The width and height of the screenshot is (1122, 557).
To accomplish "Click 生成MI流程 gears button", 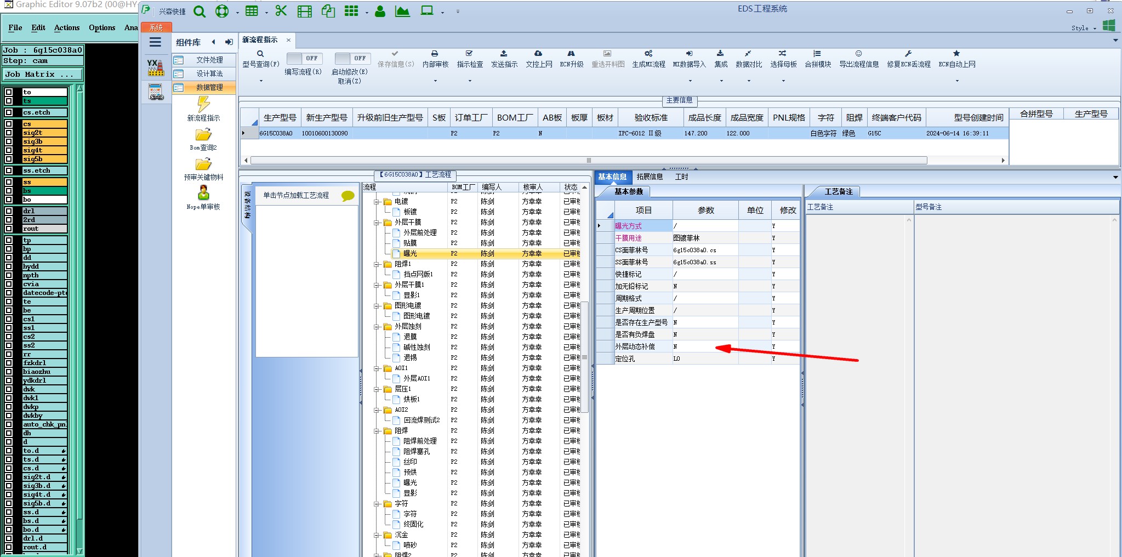I will click(648, 59).
